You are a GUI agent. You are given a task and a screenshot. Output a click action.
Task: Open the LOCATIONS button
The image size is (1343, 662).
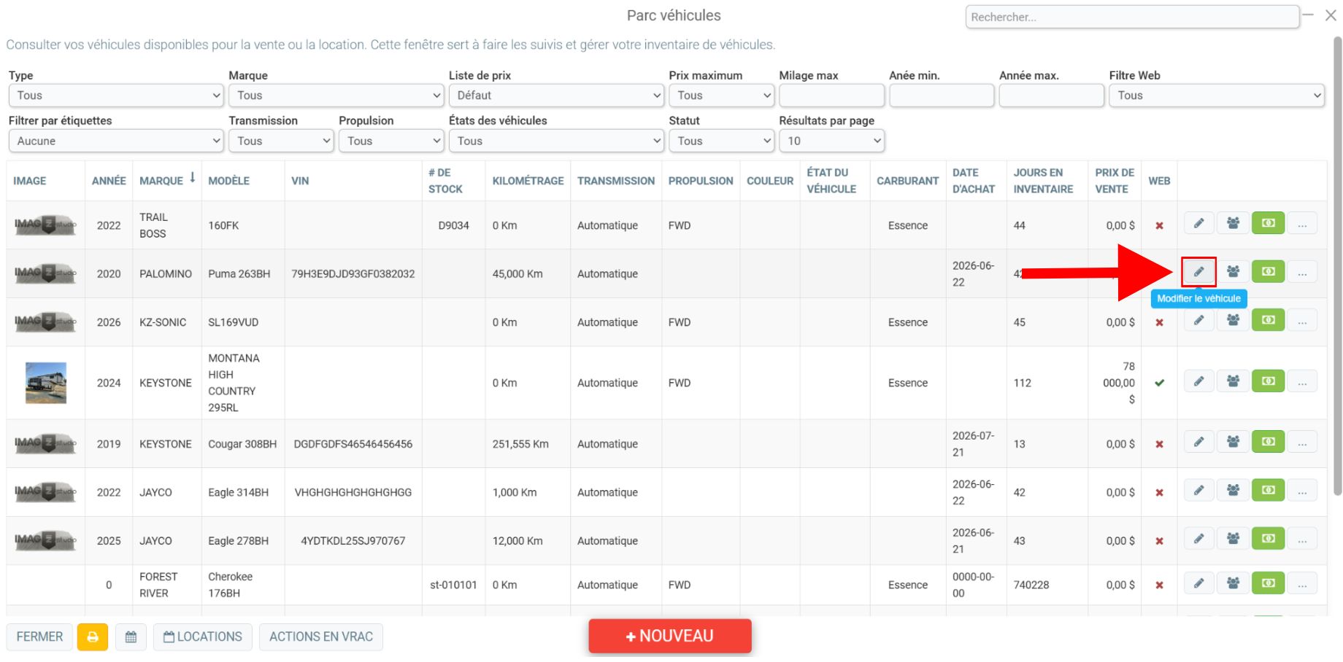pyautogui.click(x=203, y=637)
